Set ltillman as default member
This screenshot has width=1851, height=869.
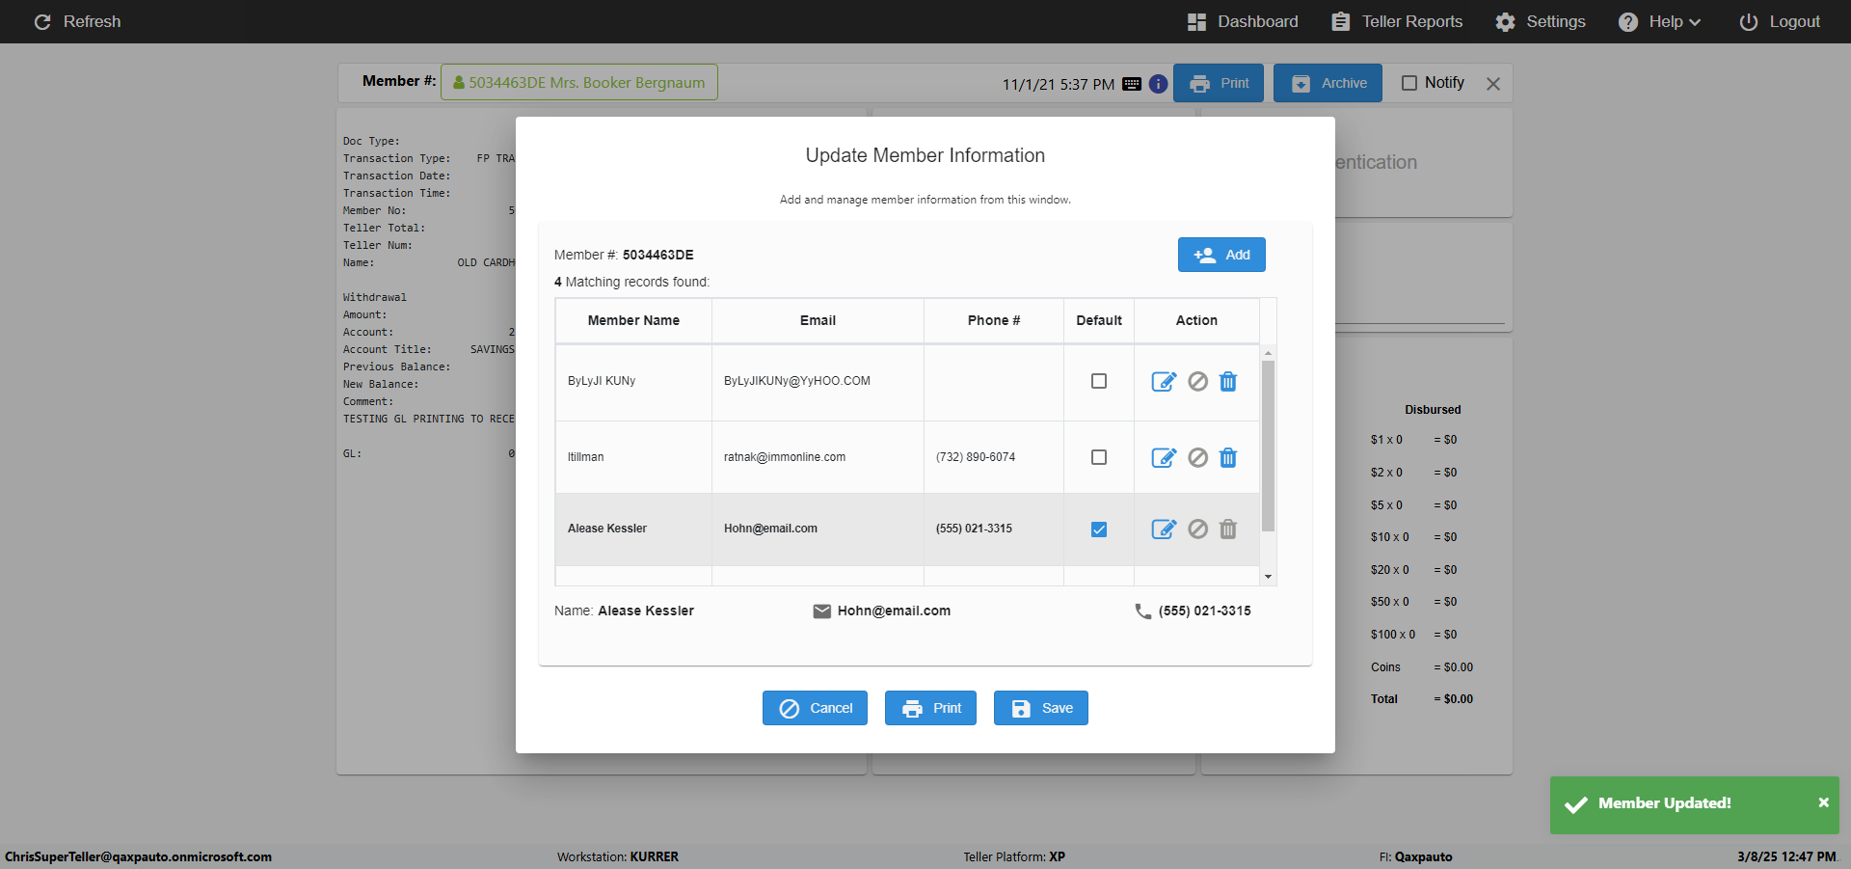1099,457
